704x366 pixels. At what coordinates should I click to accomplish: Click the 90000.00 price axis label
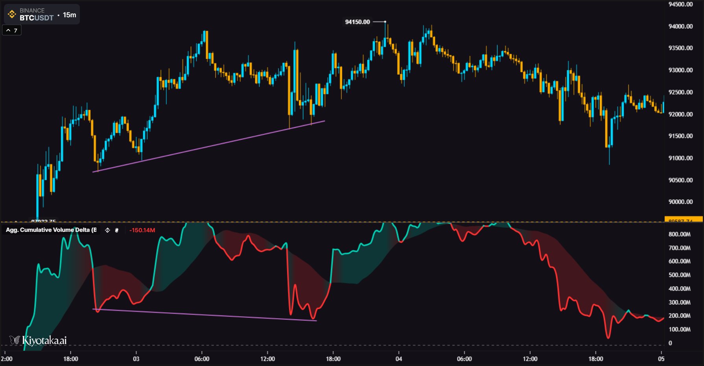pos(681,202)
